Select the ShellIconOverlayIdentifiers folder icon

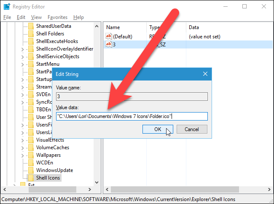click(31, 49)
